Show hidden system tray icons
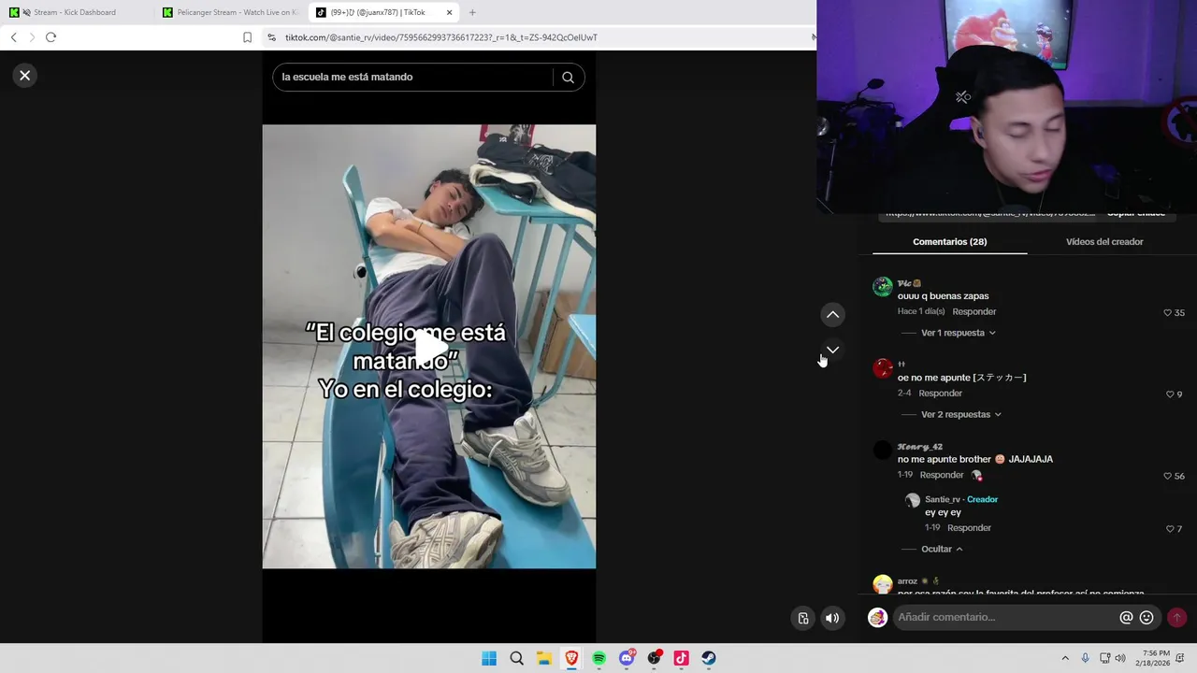Image resolution: width=1197 pixels, height=673 pixels. coord(1064,658)
